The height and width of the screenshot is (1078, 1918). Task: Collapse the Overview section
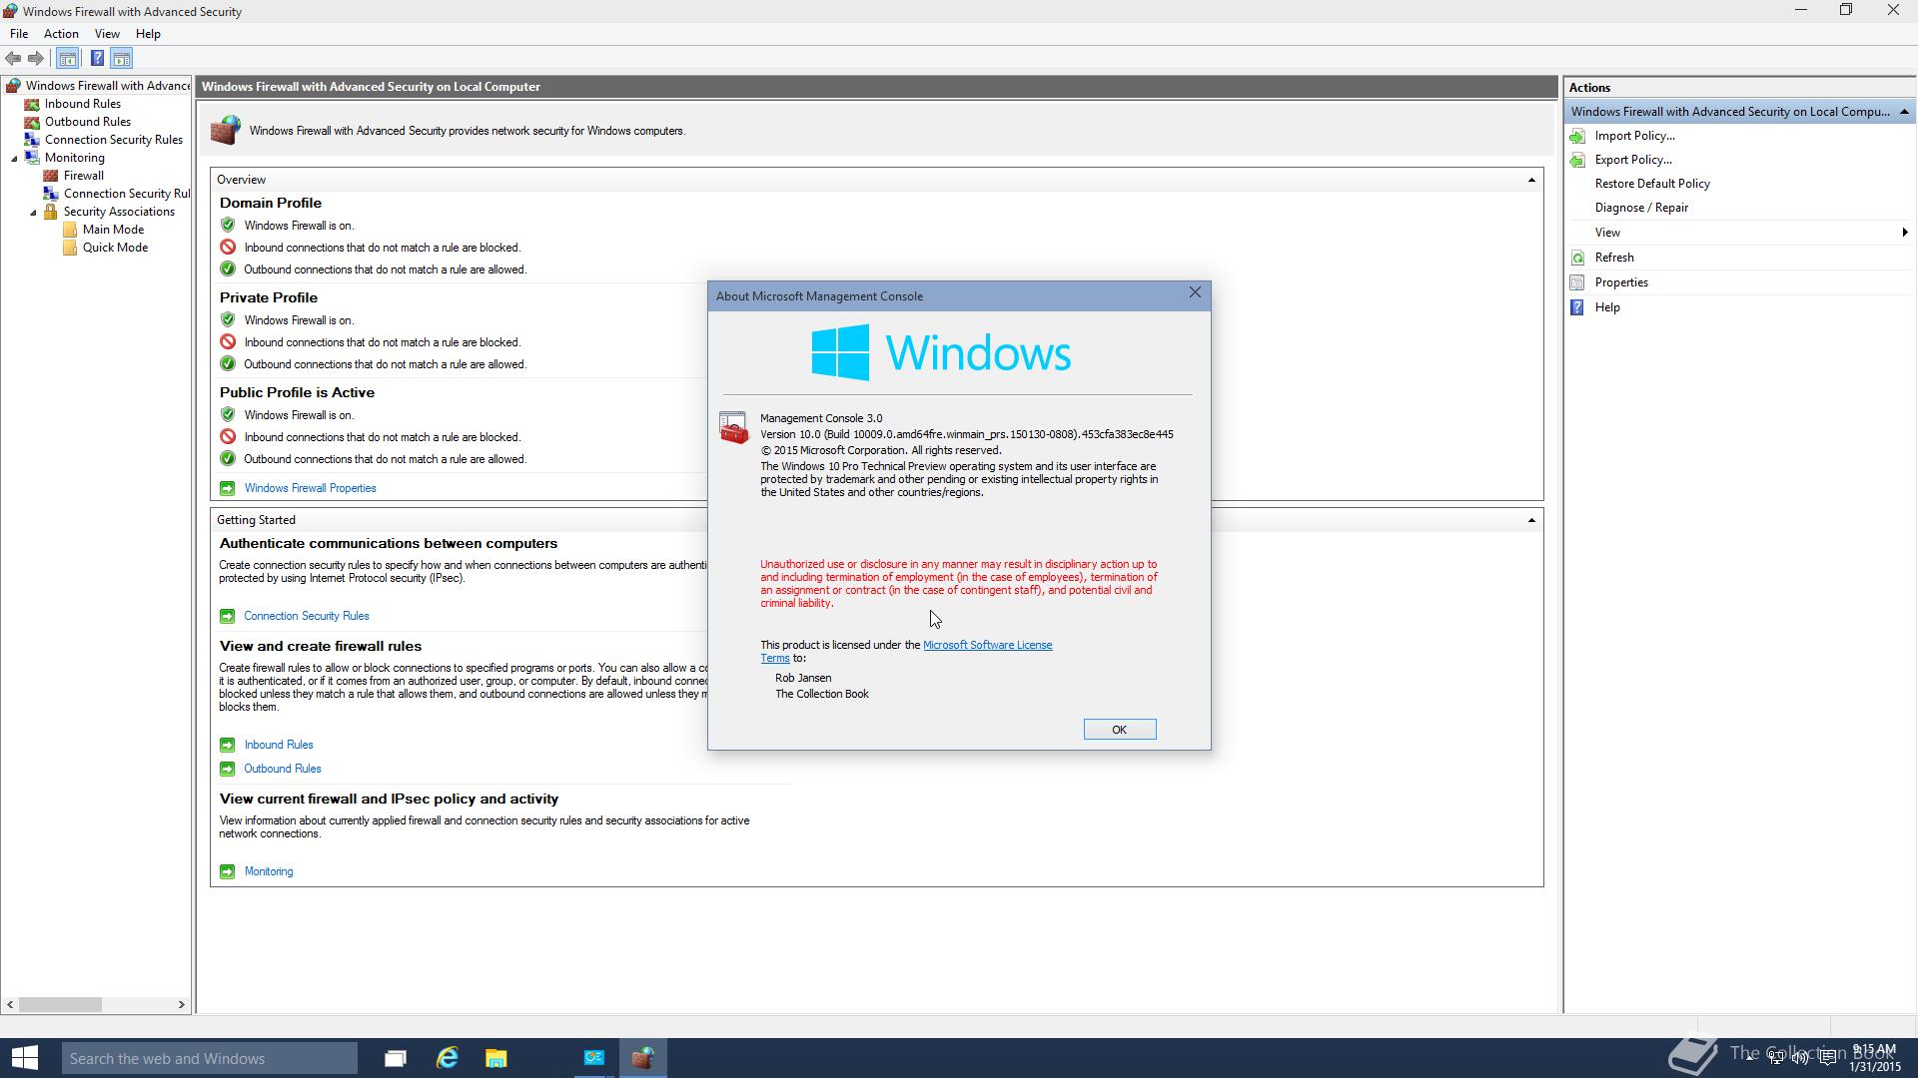click(1531, 180)
